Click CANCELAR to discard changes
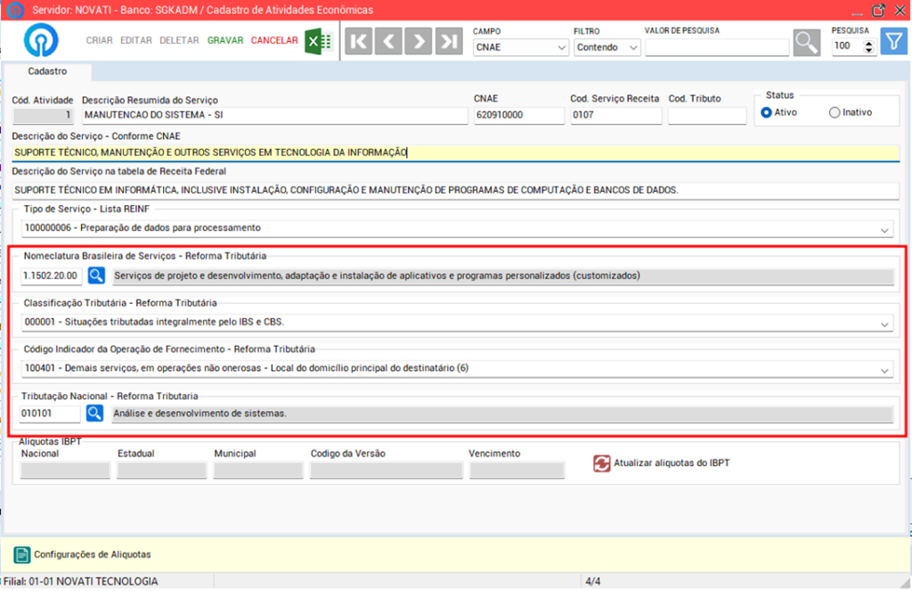This screenshot has height=591, width=912. [274, 40]
